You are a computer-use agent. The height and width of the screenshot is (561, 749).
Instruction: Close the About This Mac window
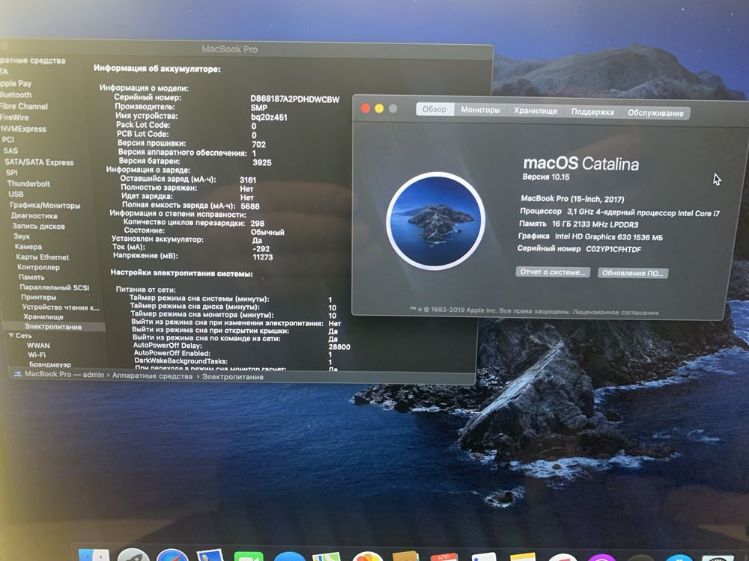366,108
